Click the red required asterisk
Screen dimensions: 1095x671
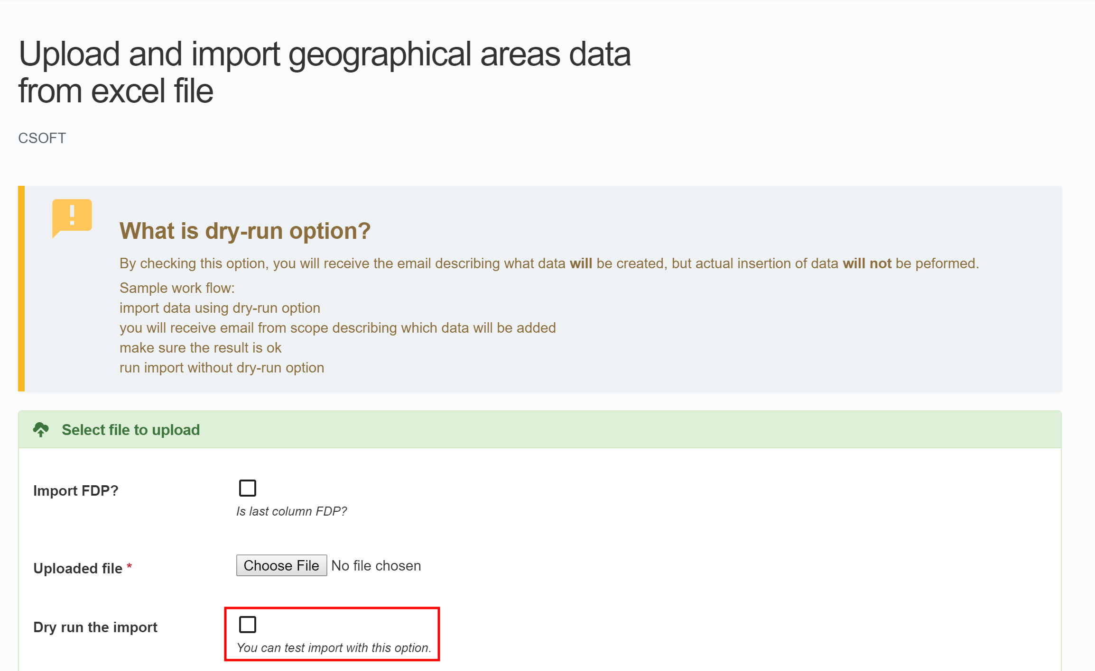click(129, 566)
